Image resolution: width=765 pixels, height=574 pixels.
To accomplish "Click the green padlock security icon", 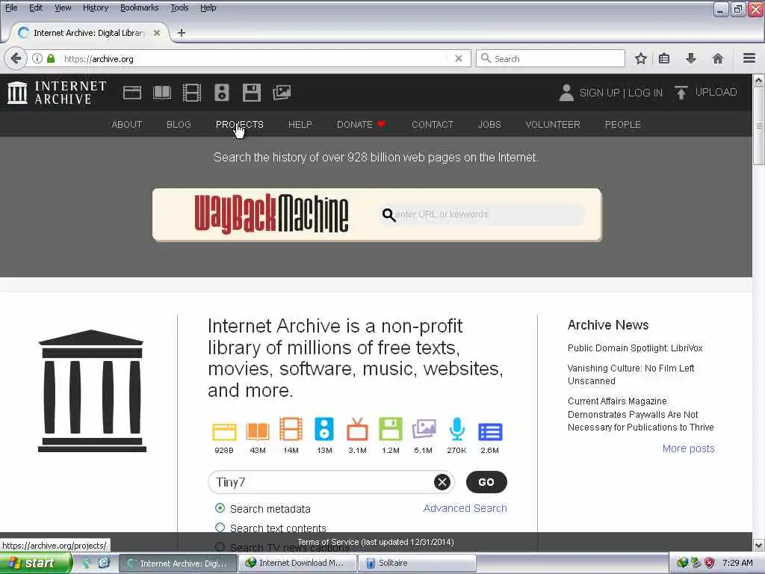I will coord(51,58).
